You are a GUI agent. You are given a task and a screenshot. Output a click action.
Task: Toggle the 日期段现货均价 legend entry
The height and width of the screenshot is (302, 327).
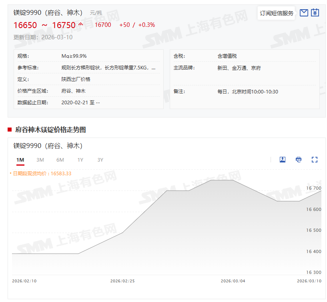42,174
